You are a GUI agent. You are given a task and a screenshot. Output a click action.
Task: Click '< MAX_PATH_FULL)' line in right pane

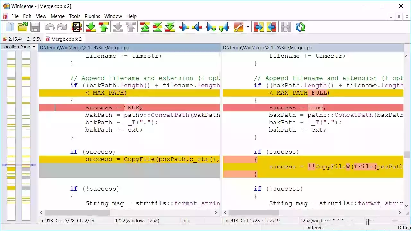coord(313,93)
